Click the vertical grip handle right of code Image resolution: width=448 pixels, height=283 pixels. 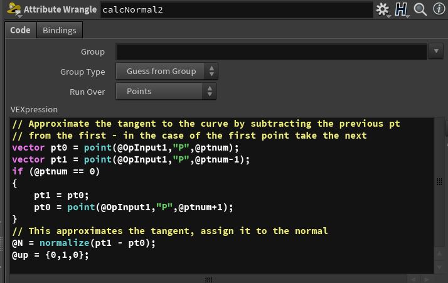(439, 182)
